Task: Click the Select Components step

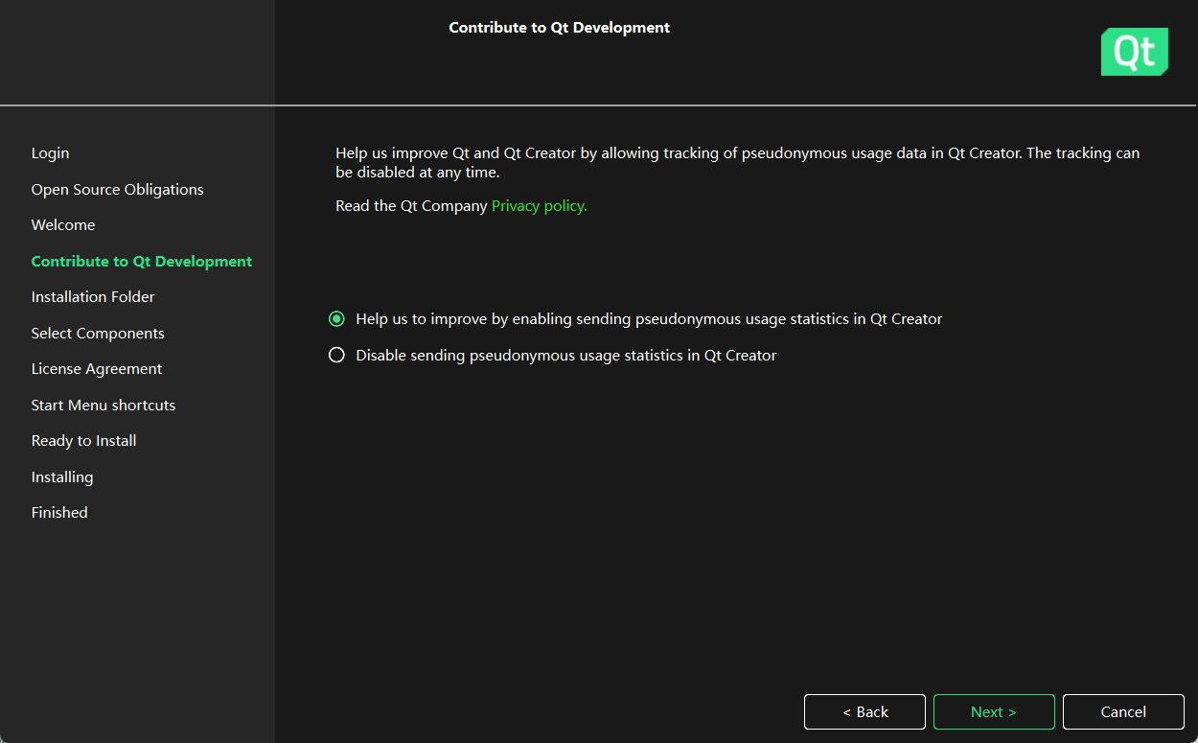Action: coord(98,334)
